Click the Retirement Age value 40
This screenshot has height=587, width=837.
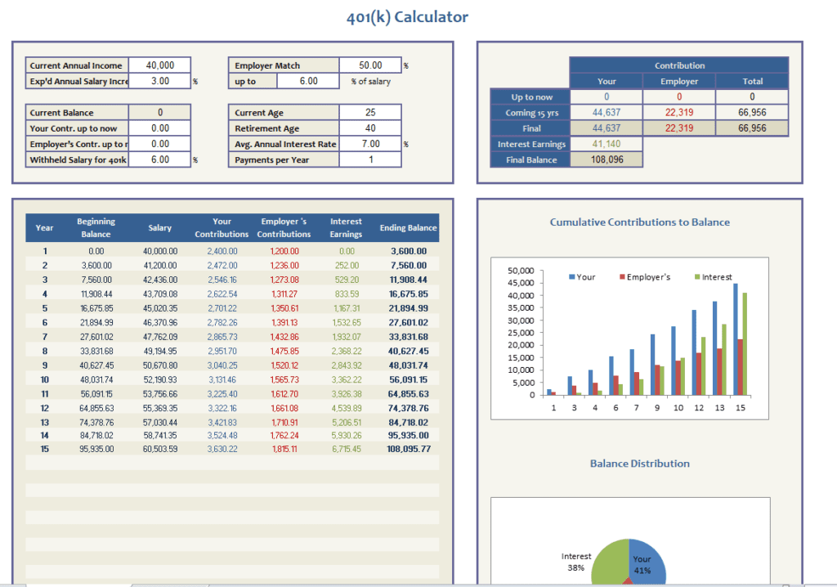[x=370, y=128]
